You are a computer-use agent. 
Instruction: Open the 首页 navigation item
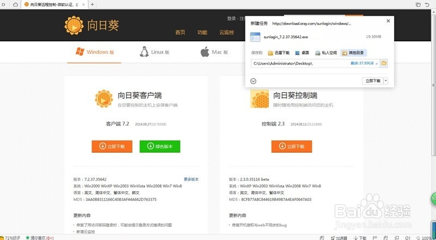180,32
